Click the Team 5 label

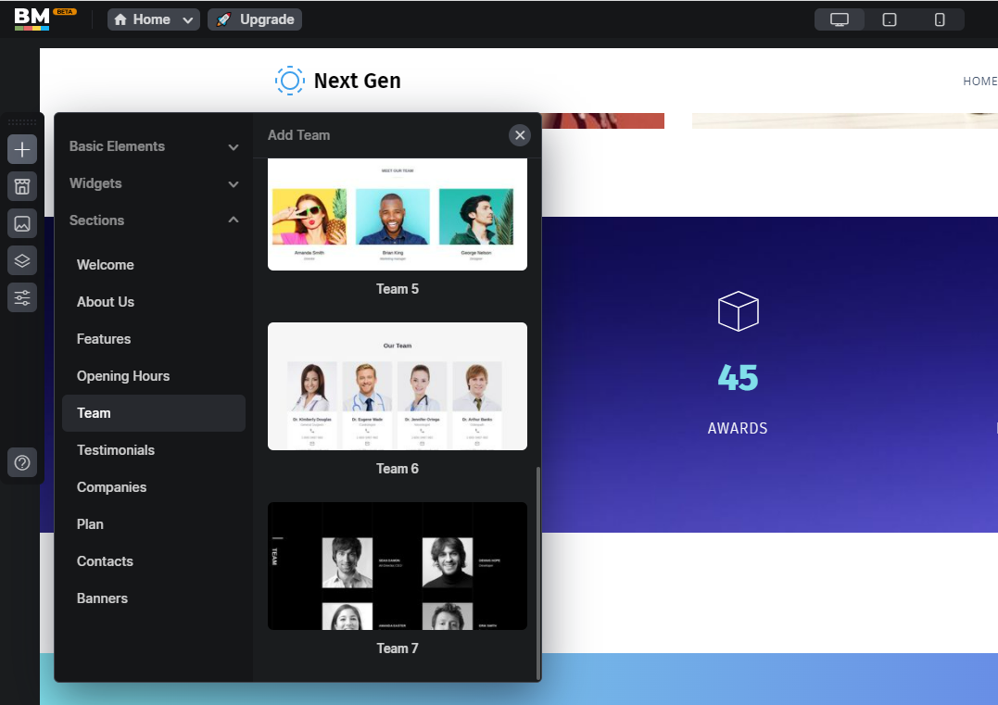398,289
